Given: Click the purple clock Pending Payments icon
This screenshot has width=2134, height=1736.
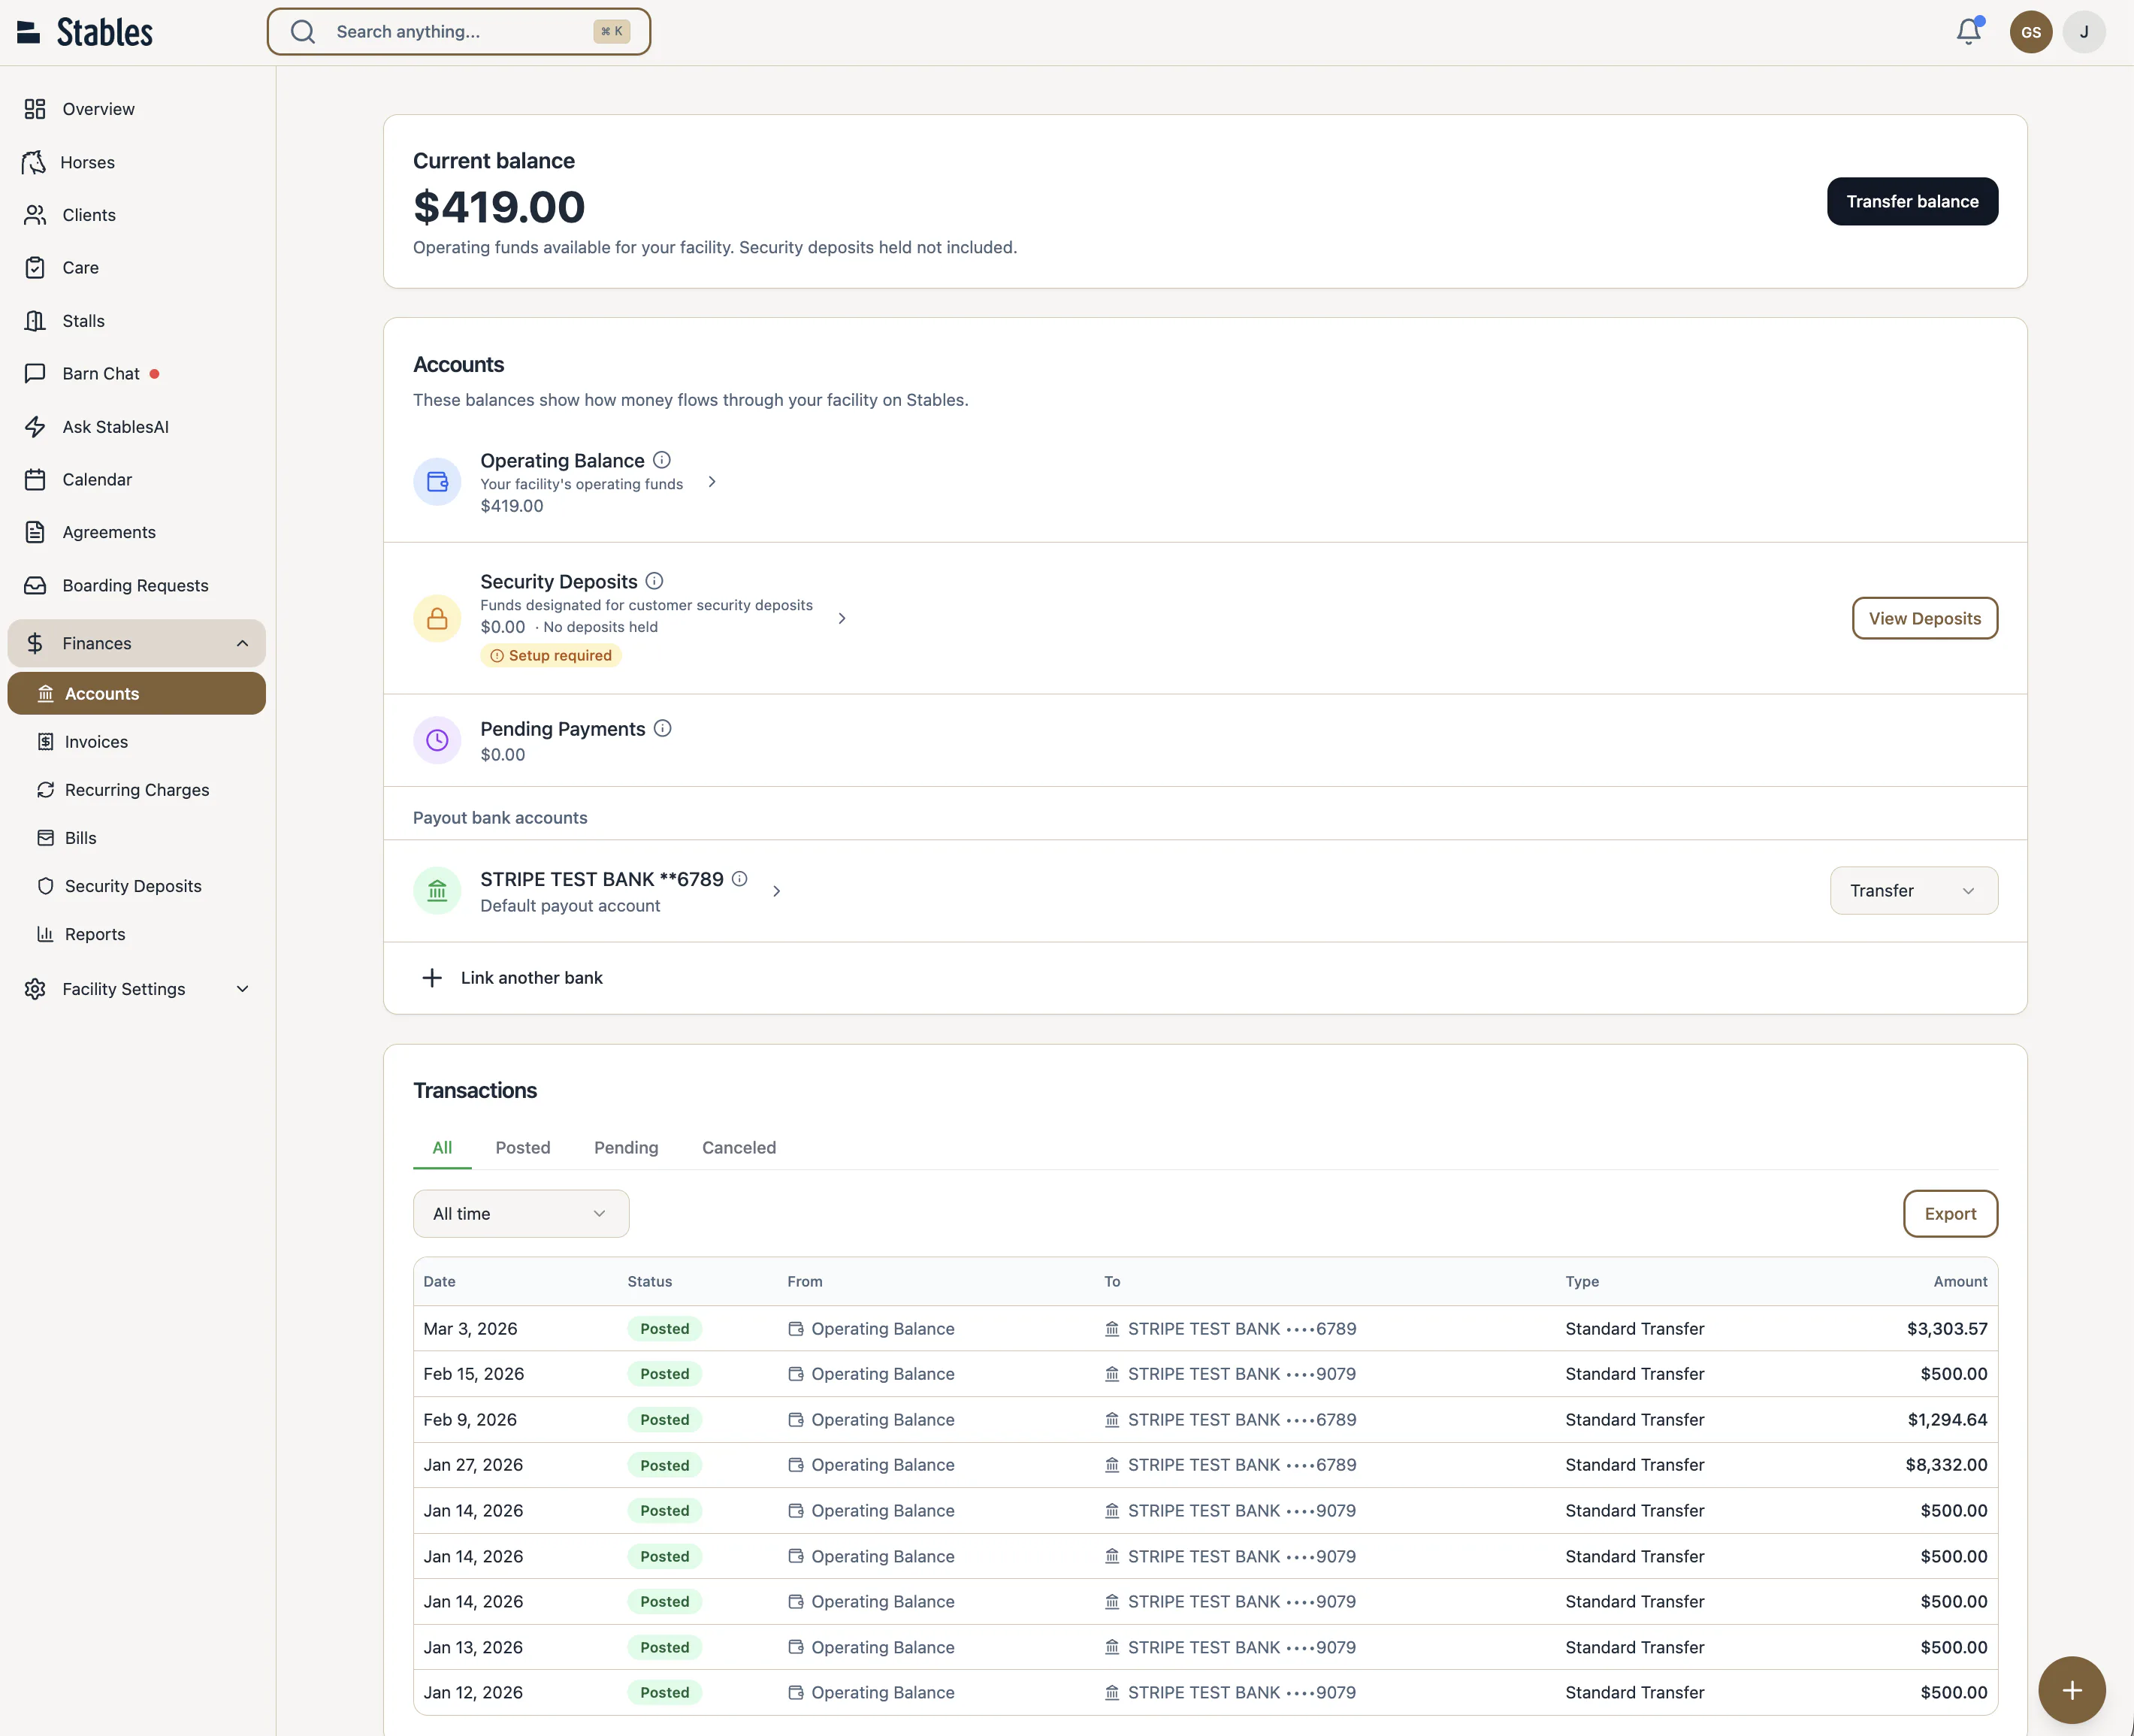Looking at the screenshot, I should point(437,740).
